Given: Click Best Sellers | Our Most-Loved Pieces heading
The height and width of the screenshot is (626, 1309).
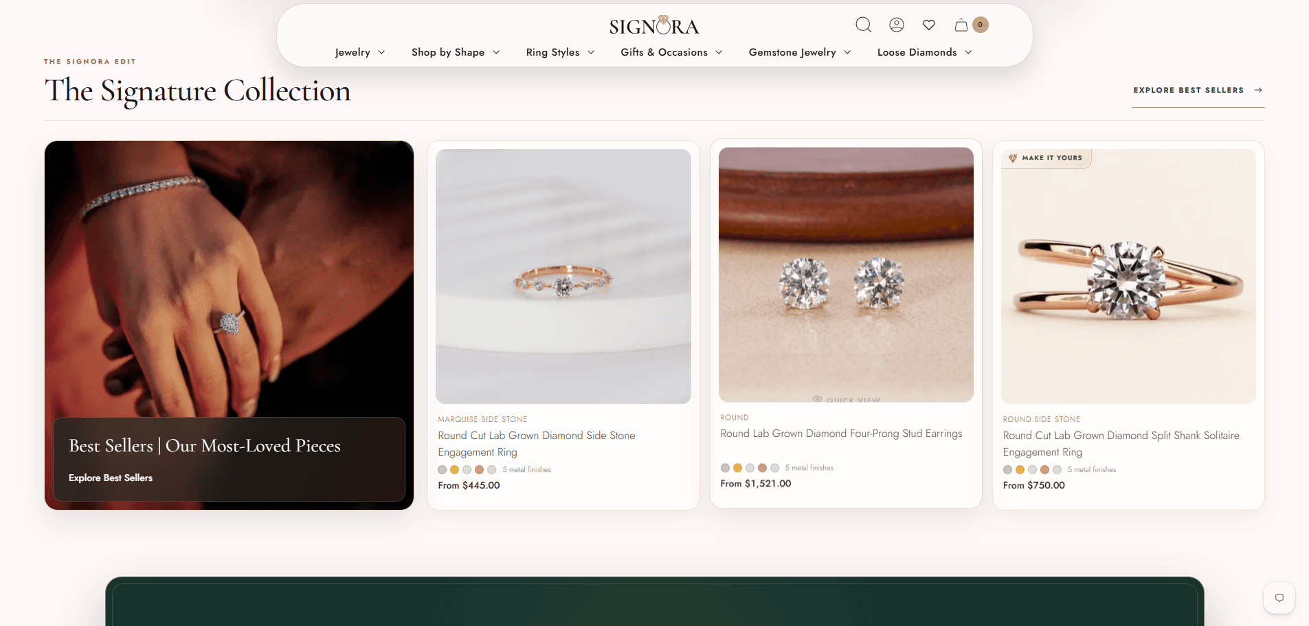Looking at the screenshot, I should tap(205, 446).
